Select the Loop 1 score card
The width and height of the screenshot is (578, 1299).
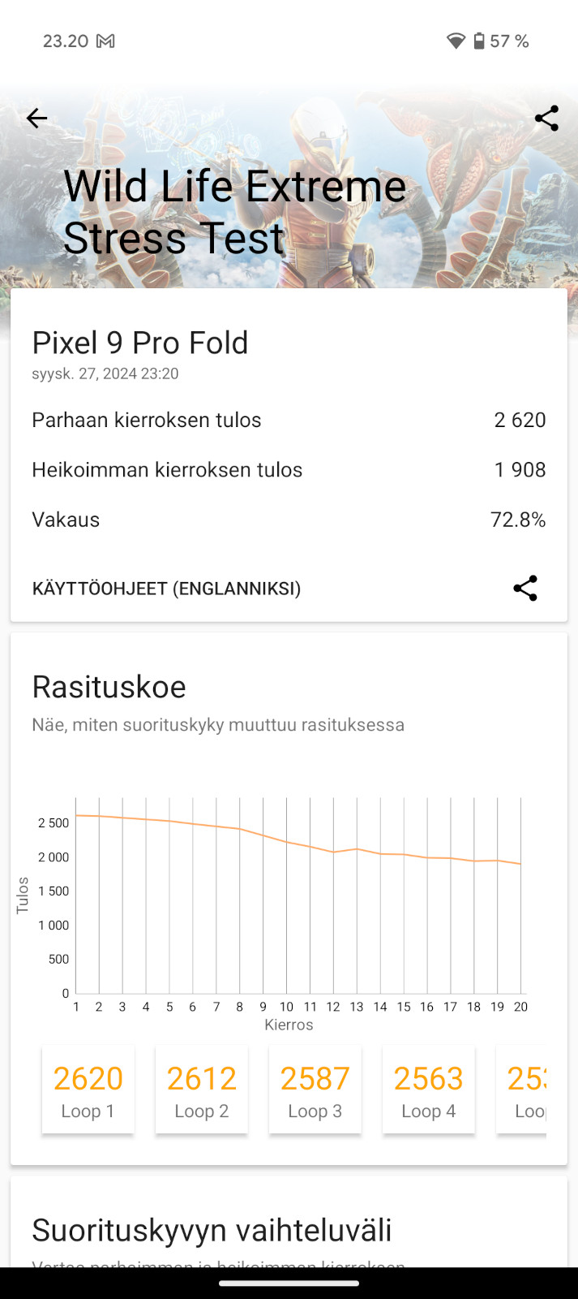click(88, 1090)
